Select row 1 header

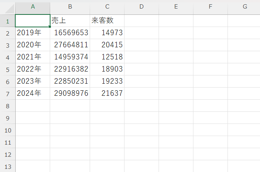pos(7,21)
